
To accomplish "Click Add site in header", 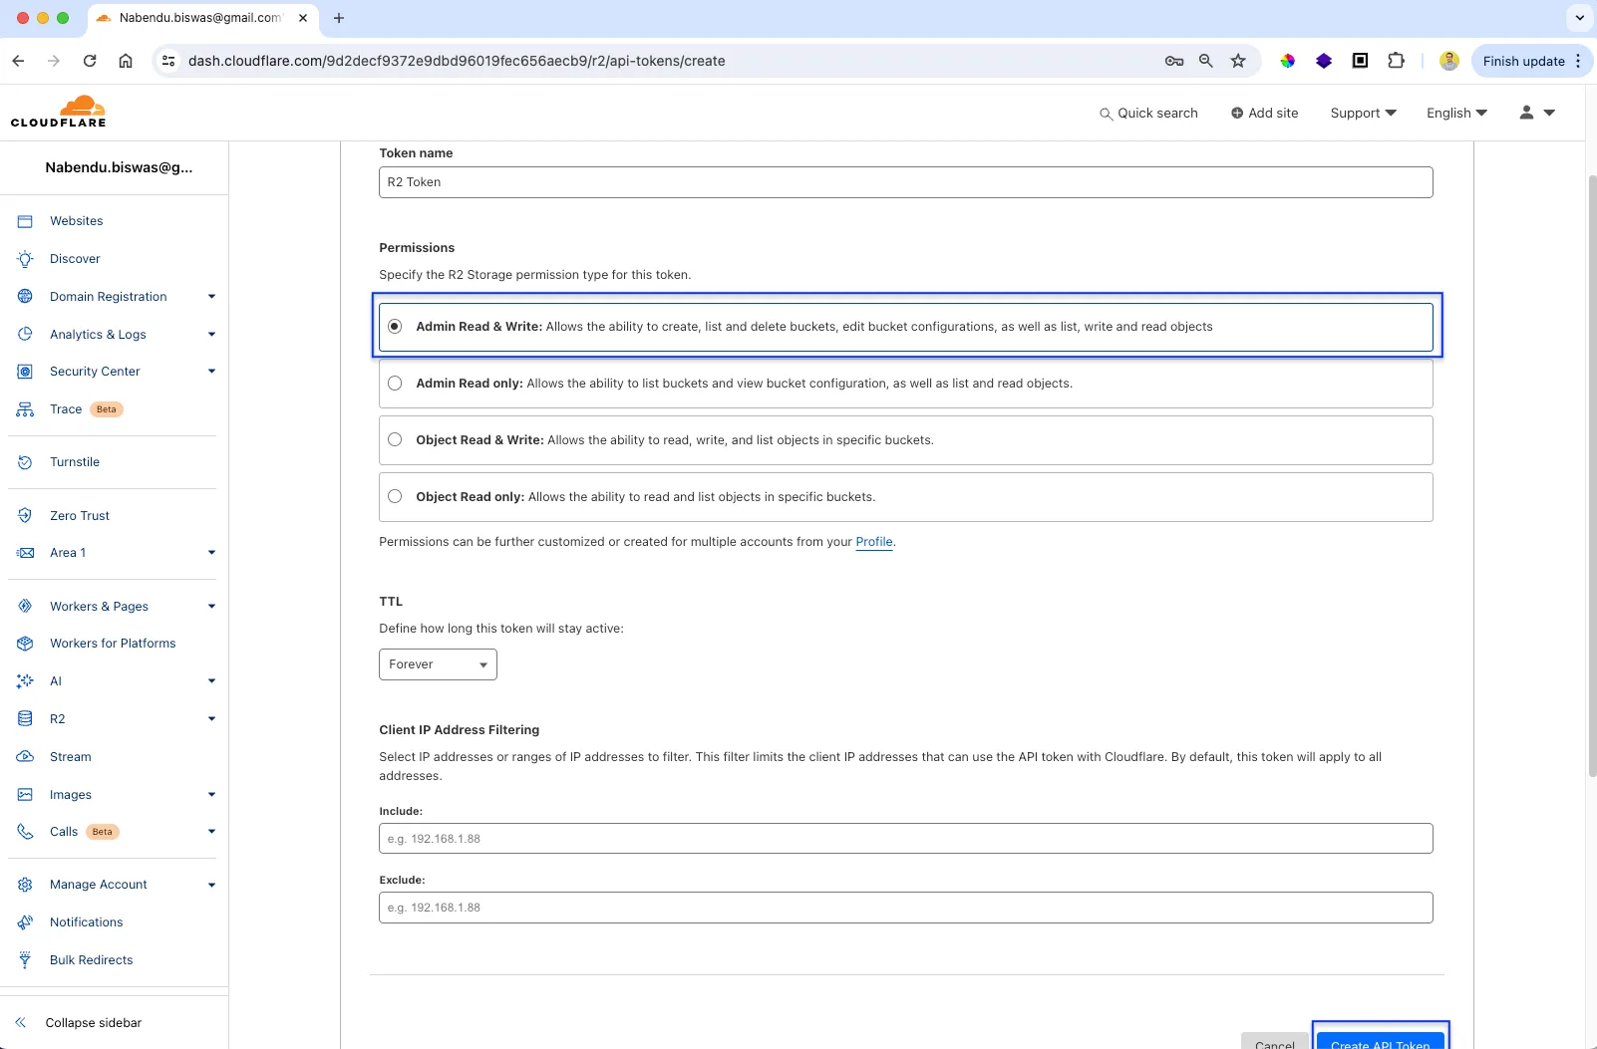I will click(1264, 114).
